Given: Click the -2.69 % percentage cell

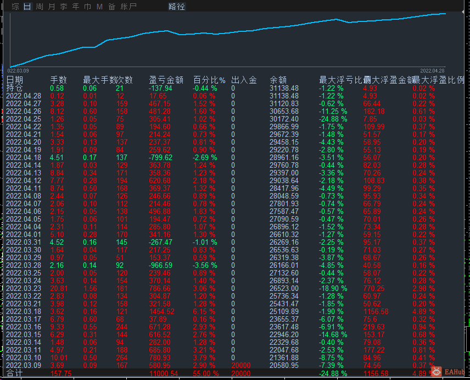Looking at the screenshot, I should pos(205,157).
